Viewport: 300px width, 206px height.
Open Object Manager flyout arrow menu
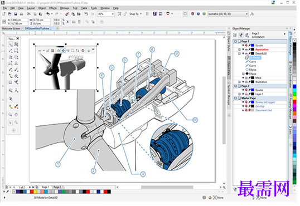click(285, 34)
